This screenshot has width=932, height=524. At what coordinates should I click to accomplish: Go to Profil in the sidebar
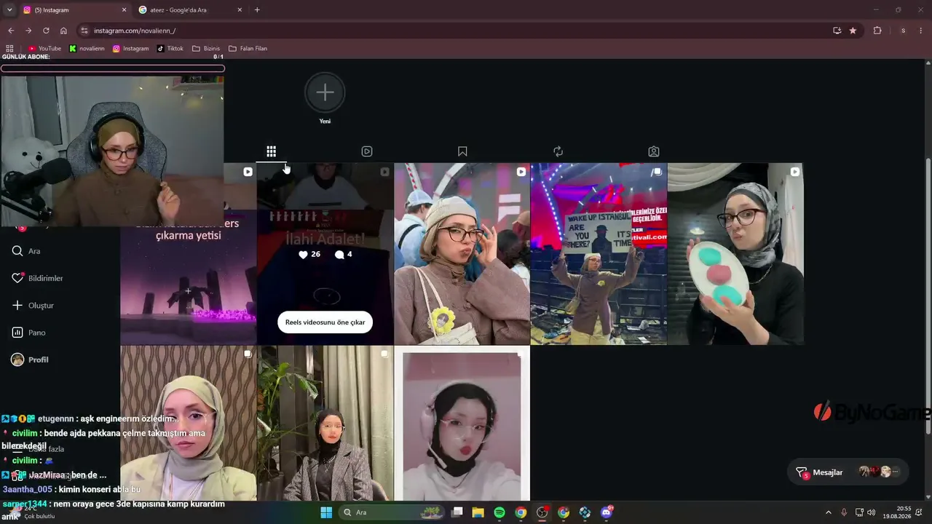coord(30,360)
